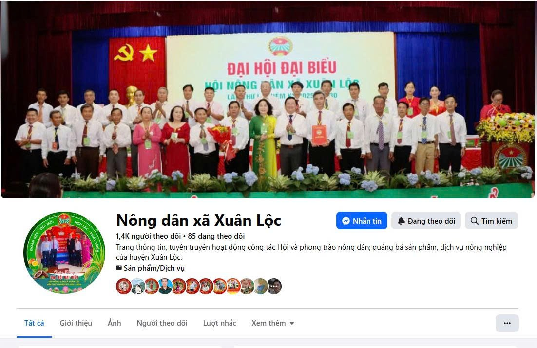Click the Nông dân xã Xuân Lộc page title
Viewport: 537px width, 348px height.
[199, 220]
